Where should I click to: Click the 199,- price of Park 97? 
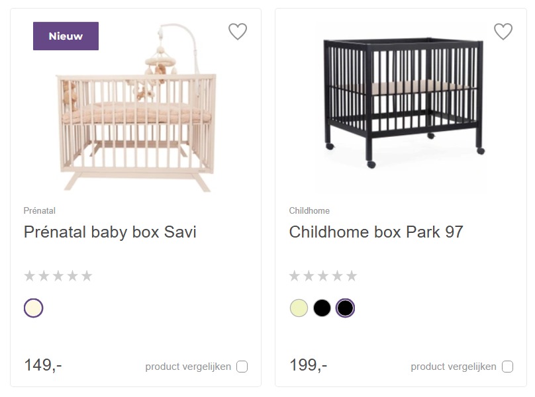(308, 365)
